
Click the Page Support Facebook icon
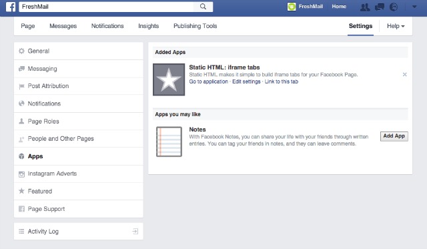[x=21, y=209]
